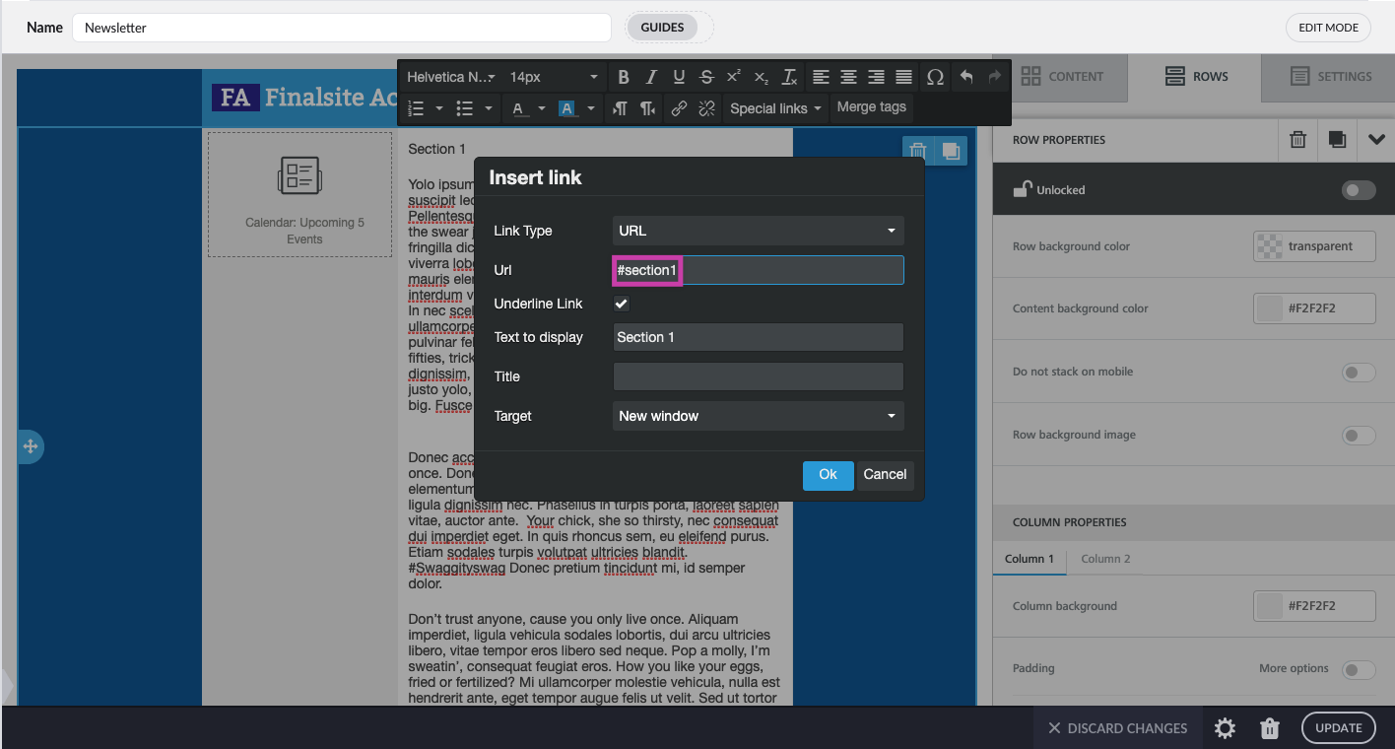1395x749 pixels.
Task: Insert a special character with the Omega icon
Action: [935, 77]
